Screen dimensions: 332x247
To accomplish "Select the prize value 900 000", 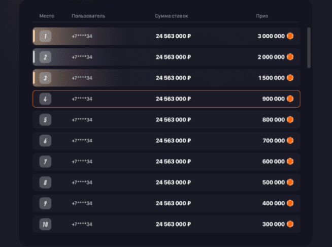I will coord(273,99).
